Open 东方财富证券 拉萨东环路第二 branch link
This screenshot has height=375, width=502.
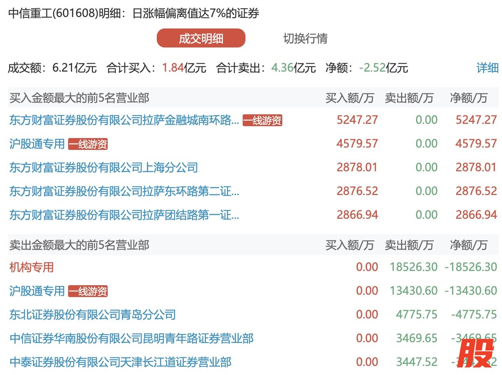[124, 191]
